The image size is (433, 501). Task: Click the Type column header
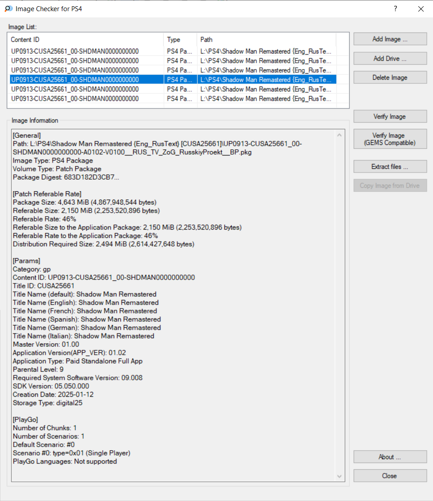[180, 40]
